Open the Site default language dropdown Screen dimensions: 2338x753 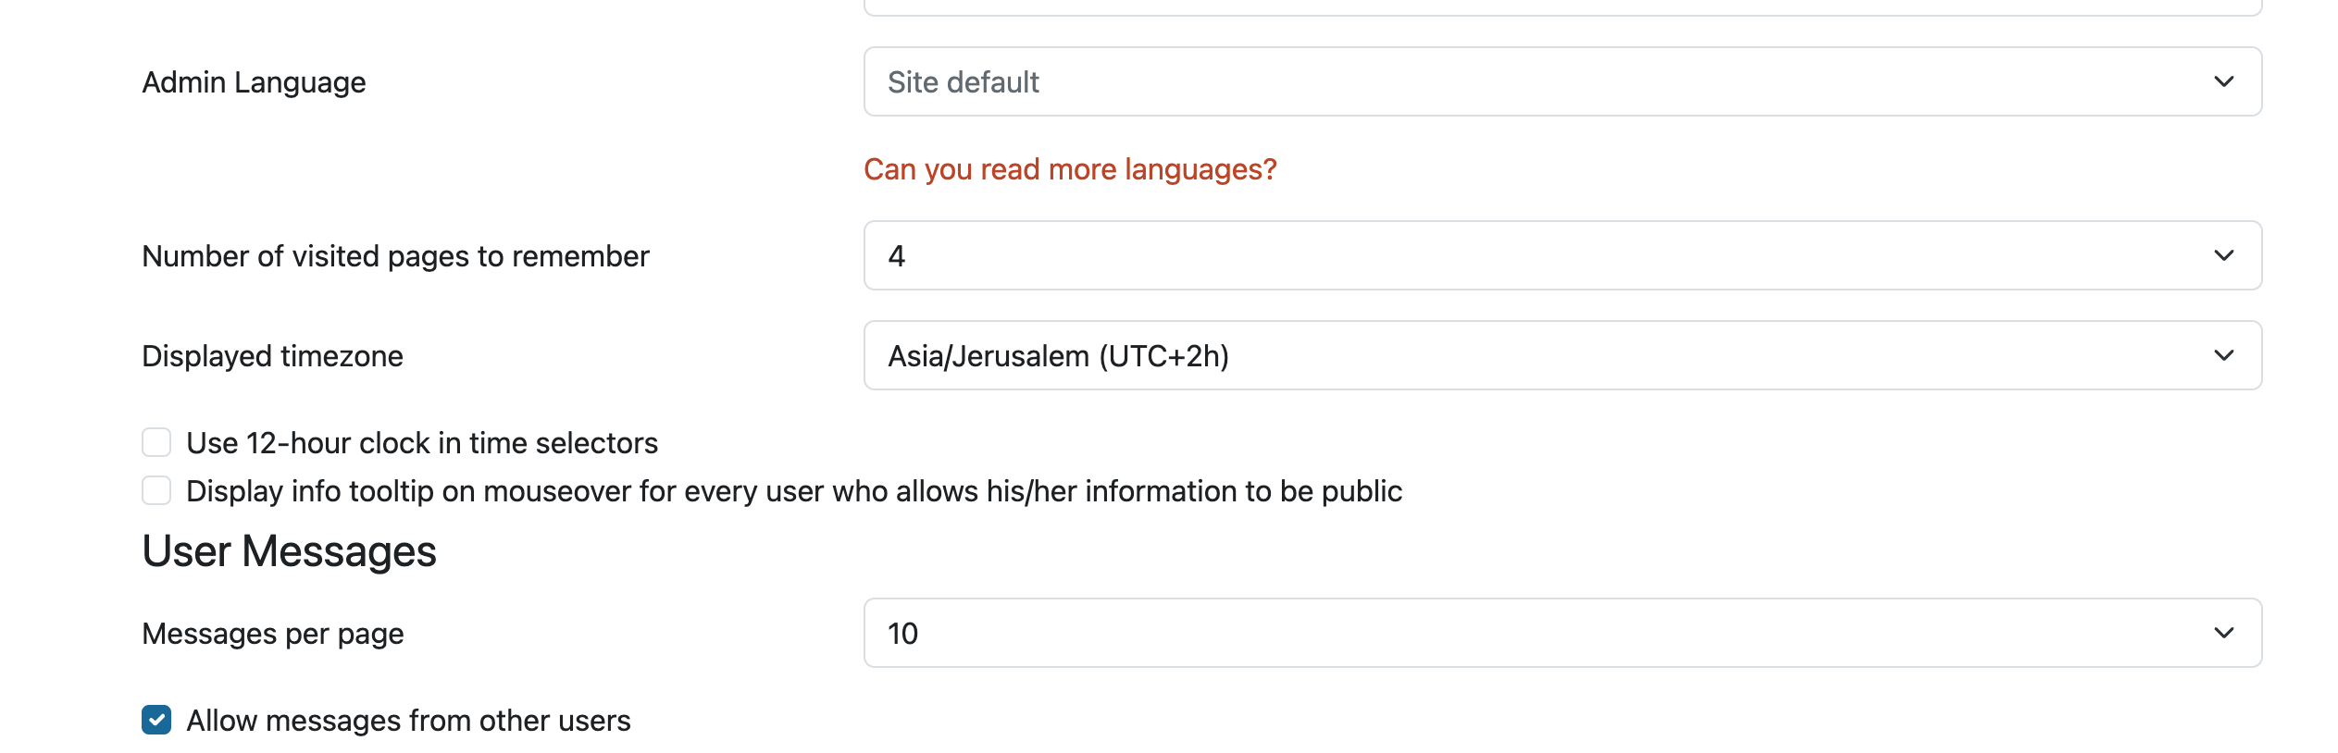pyautogui.click(x=1562, y=81)
